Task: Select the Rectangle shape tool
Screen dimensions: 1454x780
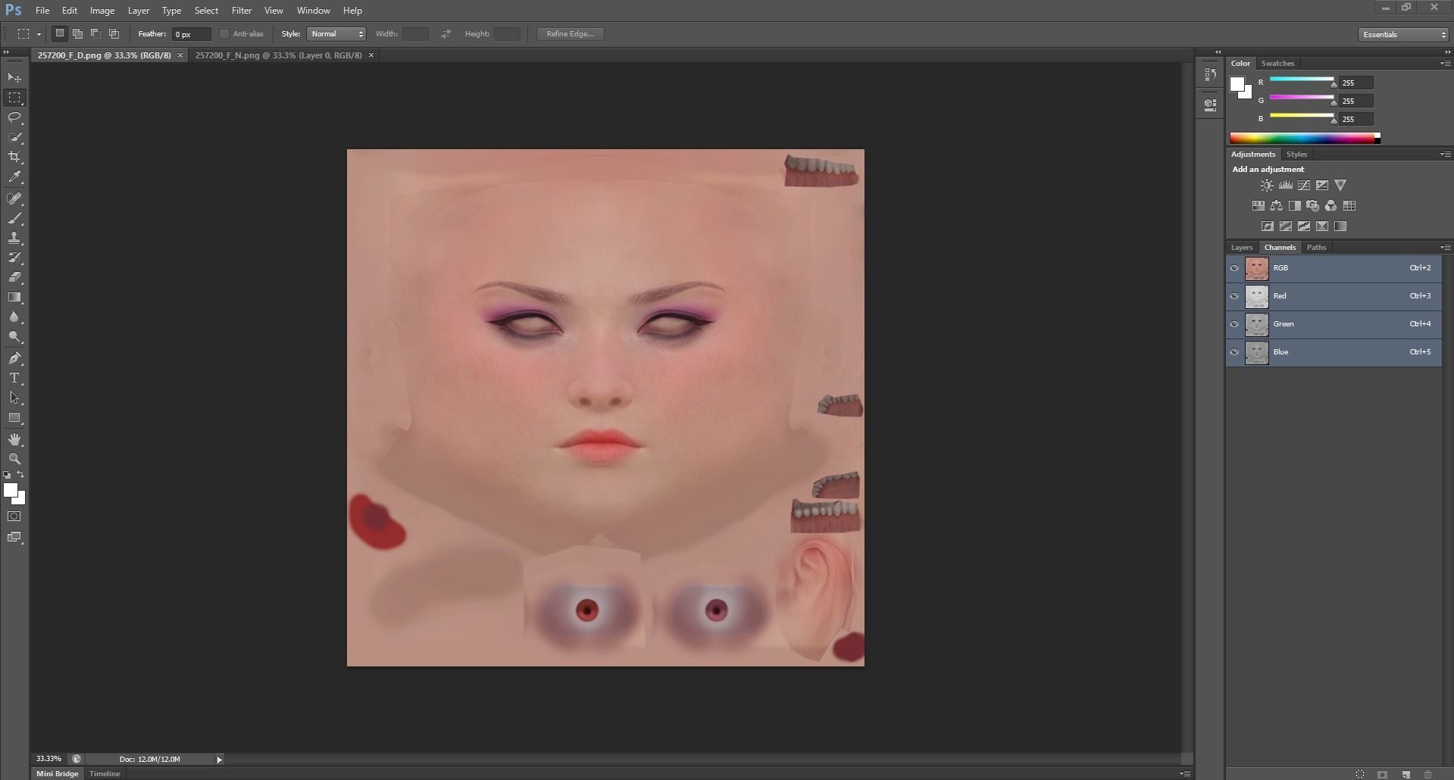Action: coord(14,417)
